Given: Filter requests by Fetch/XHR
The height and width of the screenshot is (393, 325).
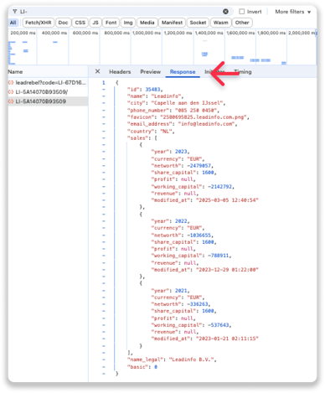Looking at the screenshot, I should [39, 23].
